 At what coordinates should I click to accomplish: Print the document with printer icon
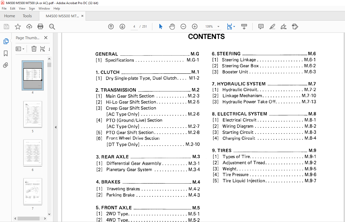click(40, 27)
